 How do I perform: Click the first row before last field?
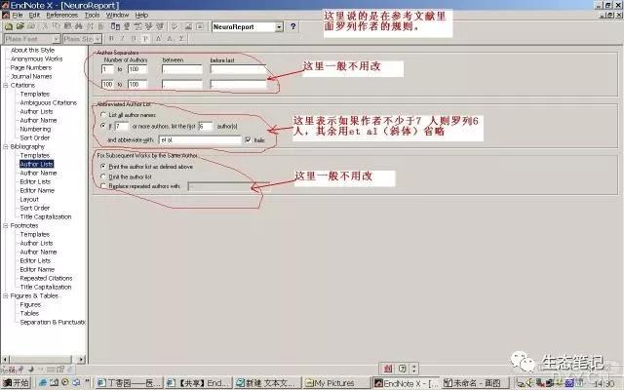pos(238,69)
